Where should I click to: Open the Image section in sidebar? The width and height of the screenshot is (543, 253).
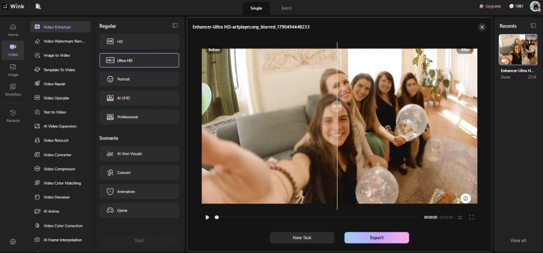click(x=13, y=70)
